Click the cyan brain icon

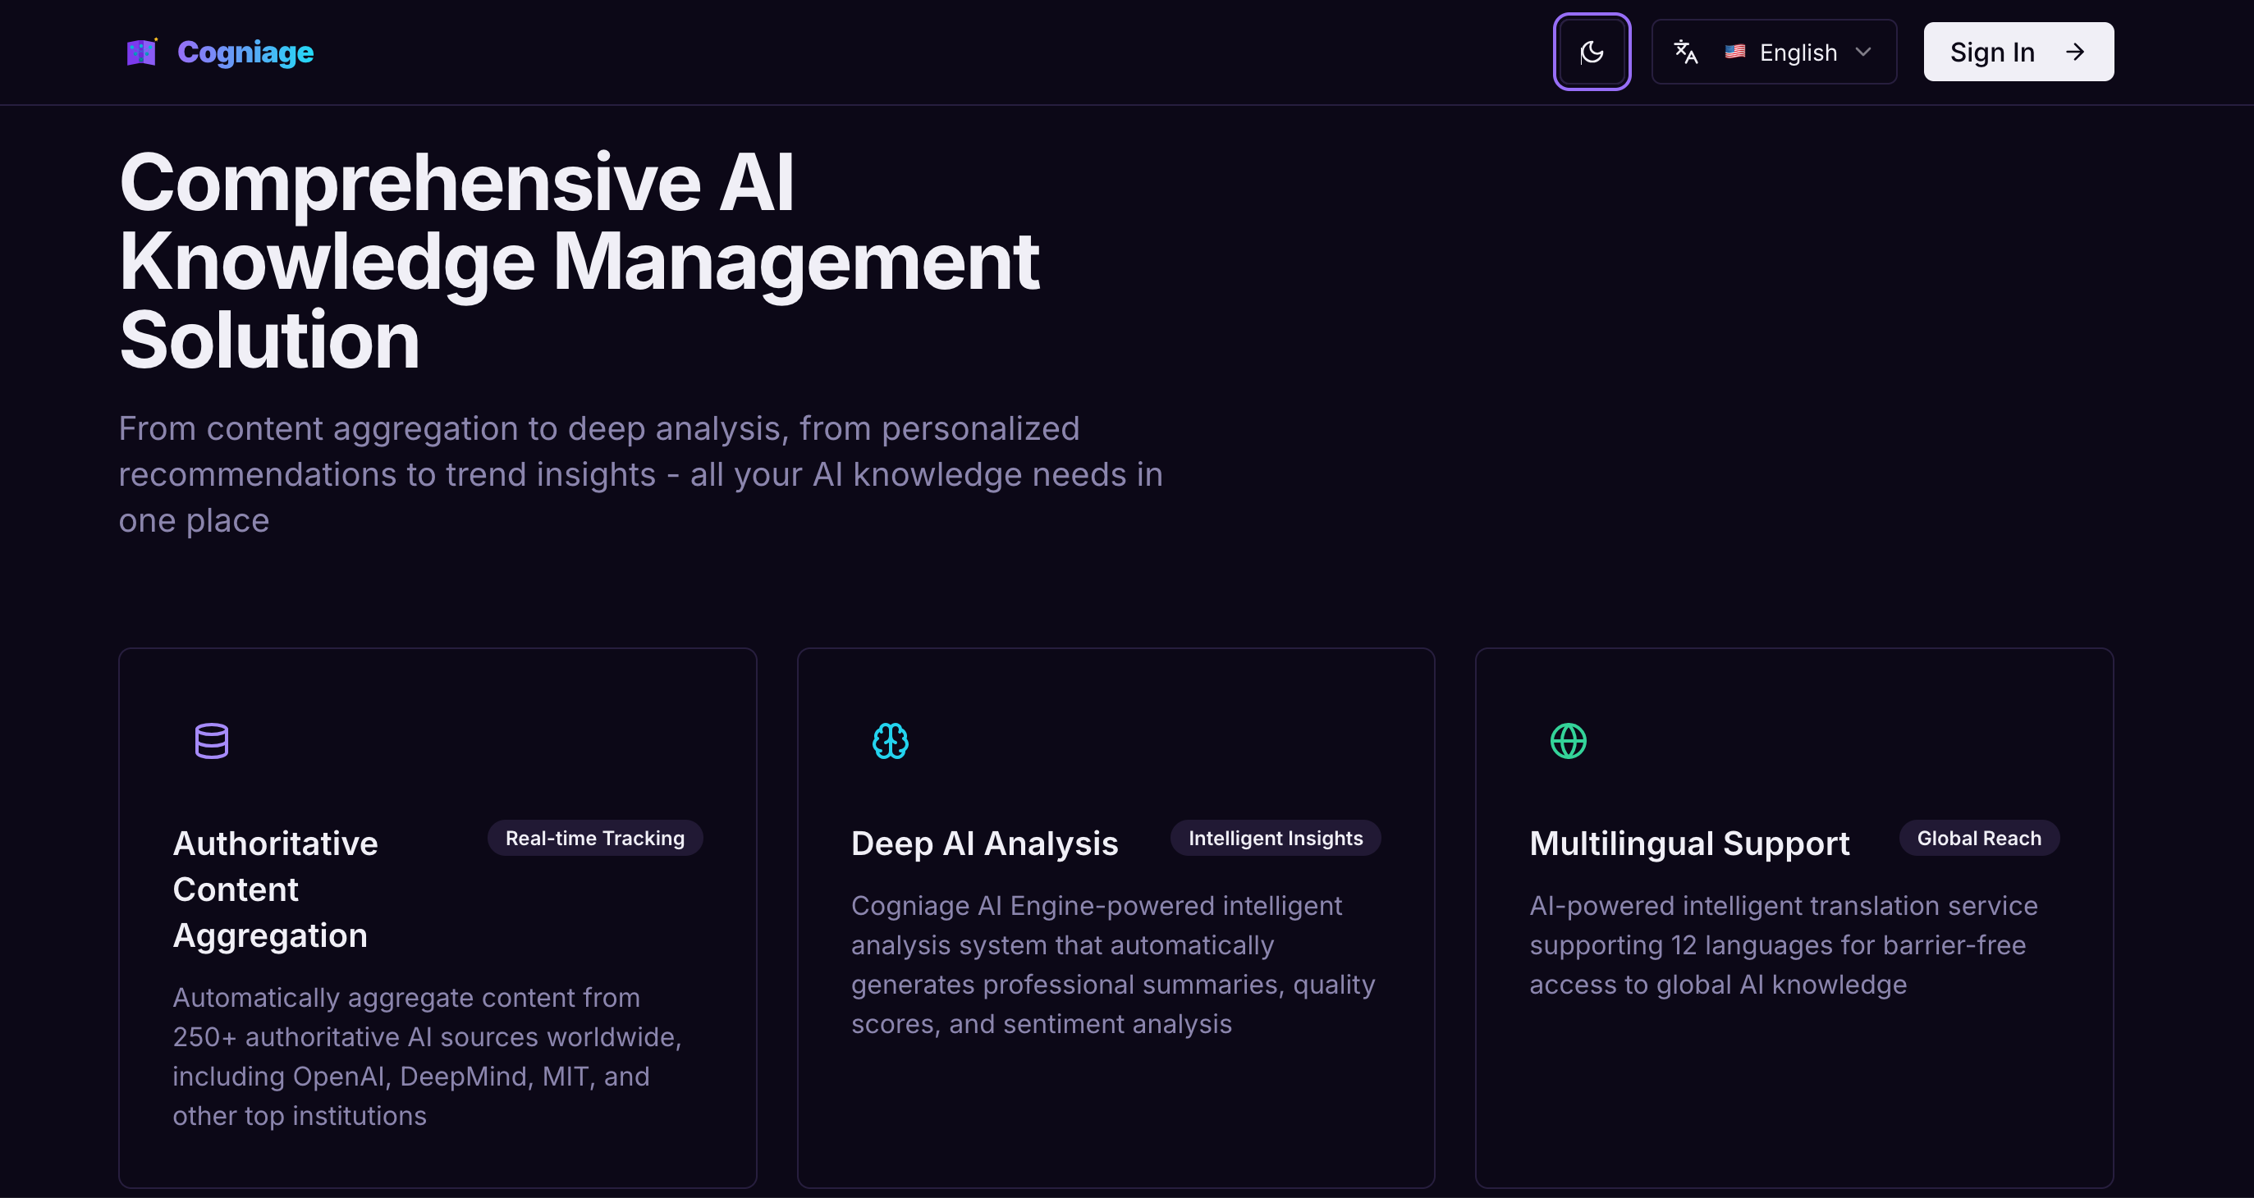point(890,741)
